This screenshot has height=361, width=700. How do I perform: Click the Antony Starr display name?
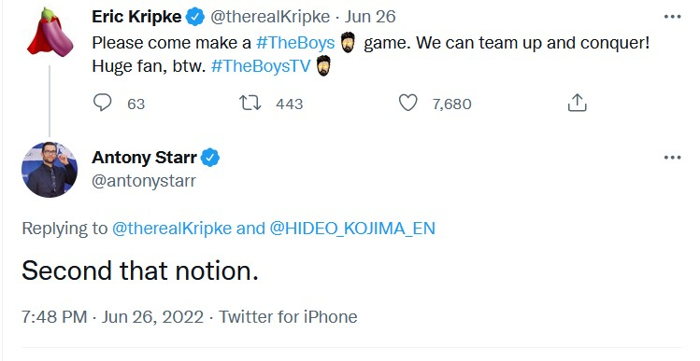(144, 158)
